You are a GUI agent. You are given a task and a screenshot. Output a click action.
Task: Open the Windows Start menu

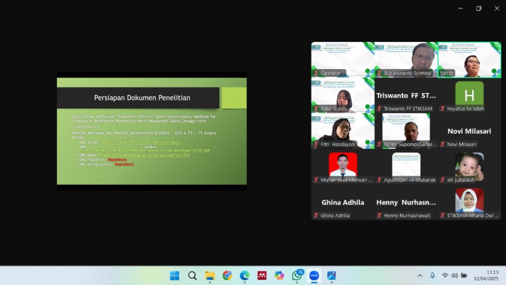coord(175,276)
